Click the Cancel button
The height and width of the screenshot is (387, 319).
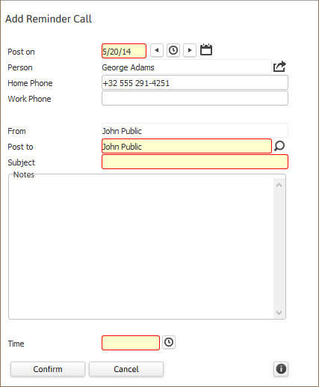click(126, 369)
